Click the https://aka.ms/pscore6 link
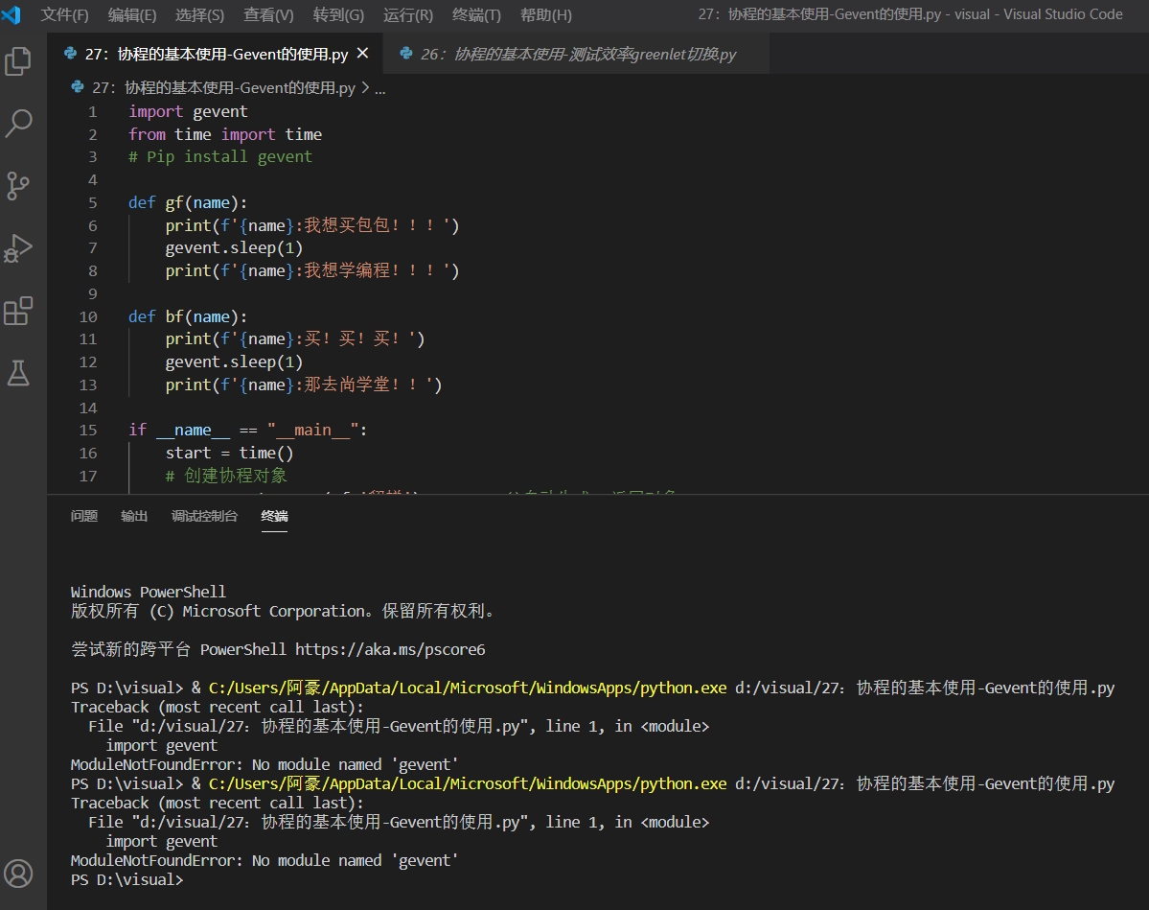Screen dimensions: 1149x910 click(x=390, y=650)
